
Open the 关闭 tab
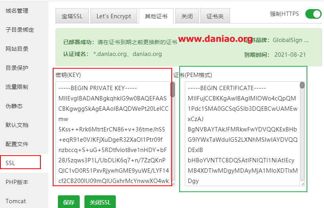(187, 16)
